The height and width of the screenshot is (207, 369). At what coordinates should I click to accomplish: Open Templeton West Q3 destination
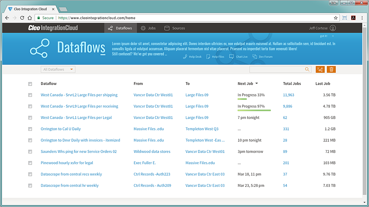pyautogui.click(x=202, y=129)
